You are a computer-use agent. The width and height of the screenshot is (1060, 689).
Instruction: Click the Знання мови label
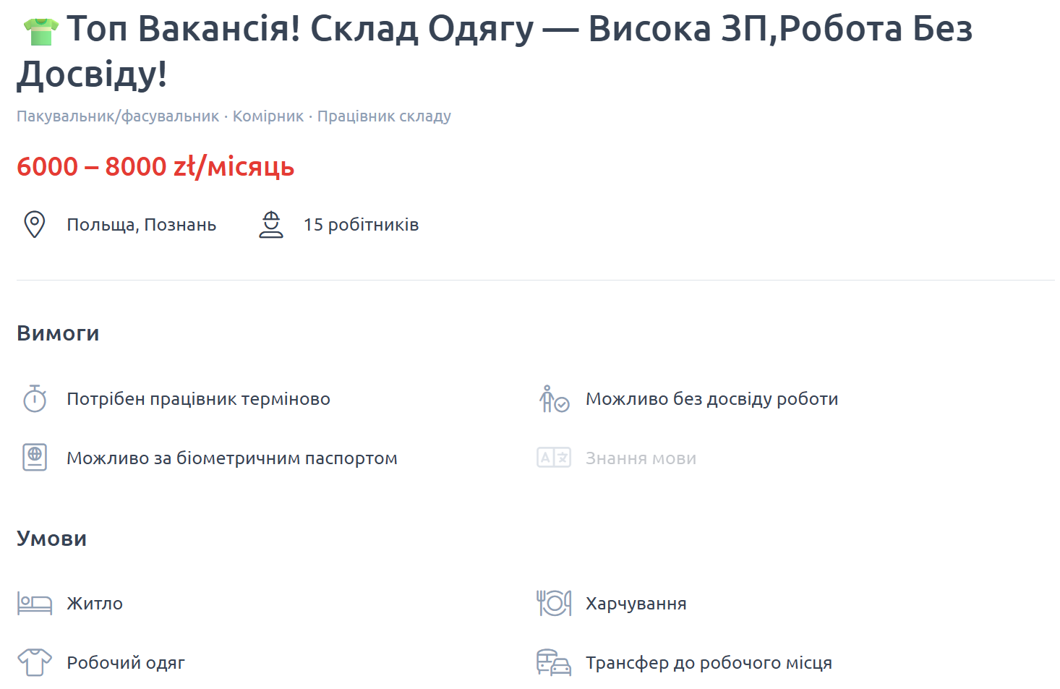(x=641, y=458)
